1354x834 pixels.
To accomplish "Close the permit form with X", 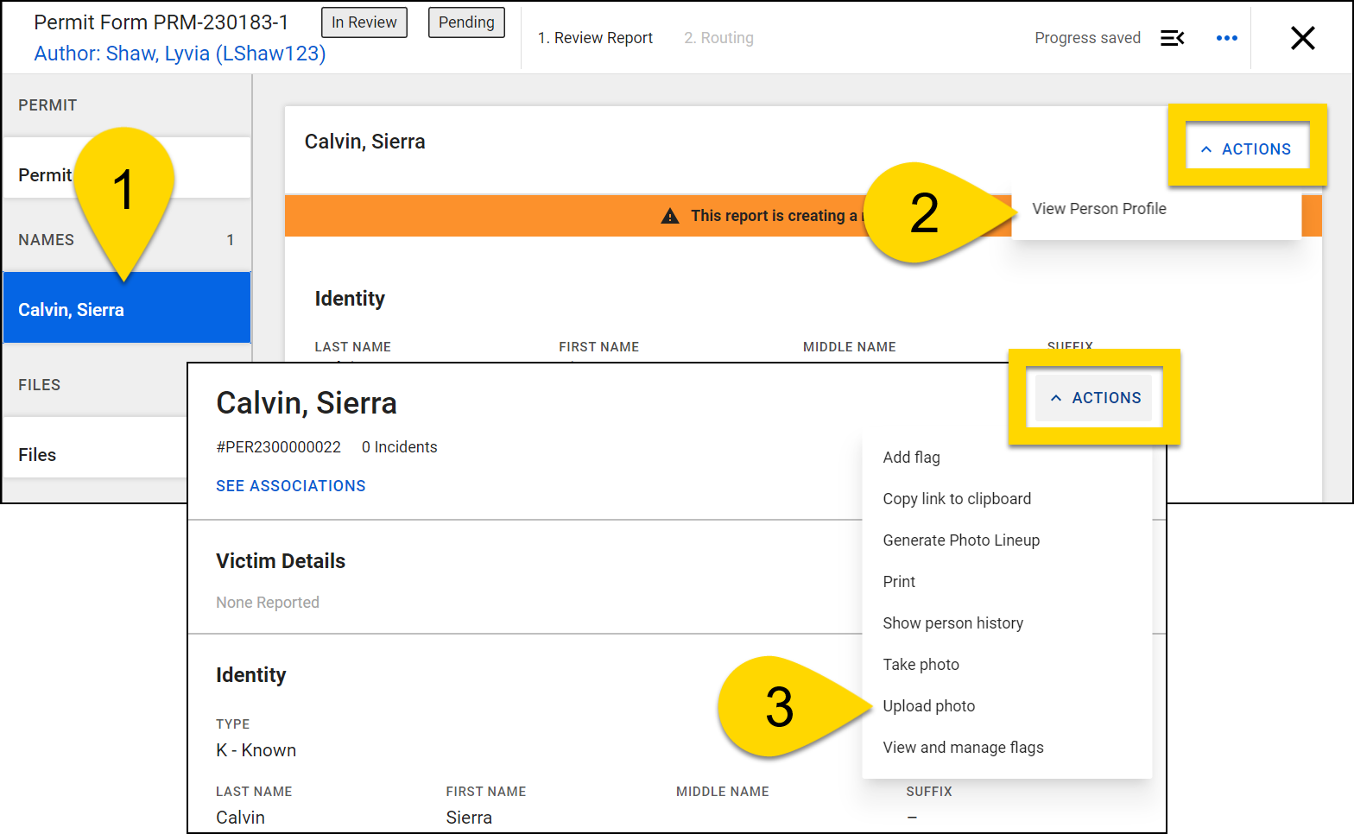I will pyautogui.click(x=1302, y=38).
